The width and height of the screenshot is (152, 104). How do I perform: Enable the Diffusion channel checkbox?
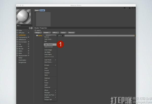pyautogui.click(x=29, y=33)
